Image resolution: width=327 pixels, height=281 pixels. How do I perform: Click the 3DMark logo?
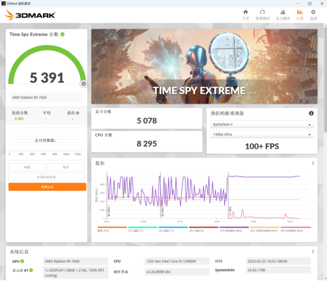[x=30, y=15]
